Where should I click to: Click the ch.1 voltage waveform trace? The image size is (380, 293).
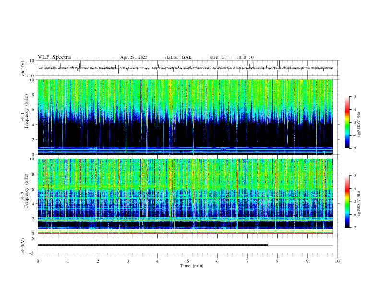(185, 68)
